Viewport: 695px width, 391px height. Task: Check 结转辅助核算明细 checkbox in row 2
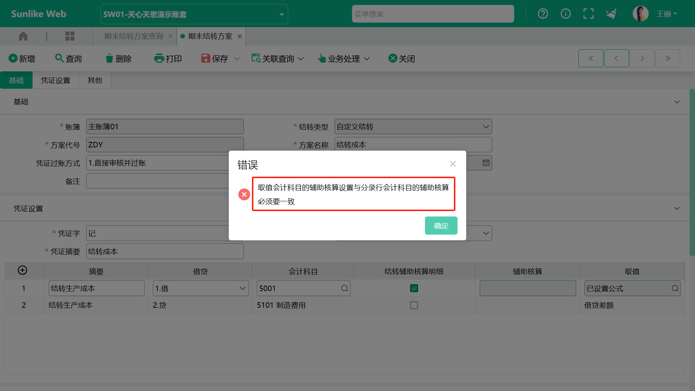tap(414, 305)
